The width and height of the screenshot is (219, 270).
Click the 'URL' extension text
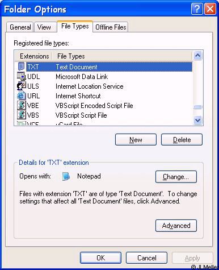33,96
